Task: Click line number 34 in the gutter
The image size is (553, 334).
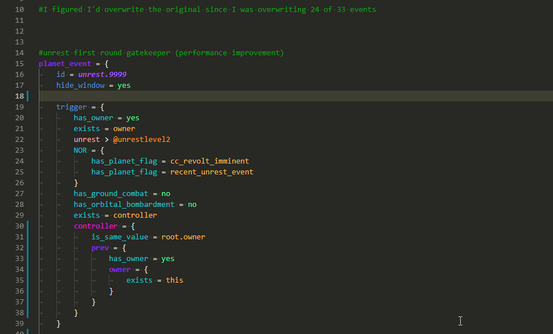Action: (19, 270)
